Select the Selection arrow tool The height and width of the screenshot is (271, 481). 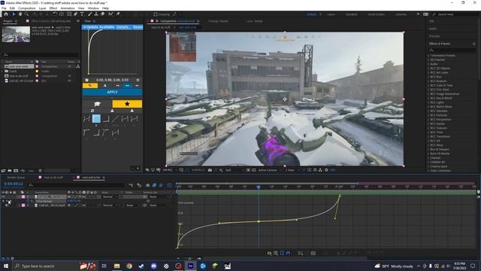(14, 14)
